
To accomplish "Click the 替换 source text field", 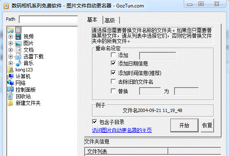I will click(x=150, y=91).
